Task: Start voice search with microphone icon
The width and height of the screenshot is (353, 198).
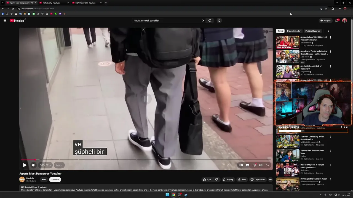Action: (x=219, y=21)
